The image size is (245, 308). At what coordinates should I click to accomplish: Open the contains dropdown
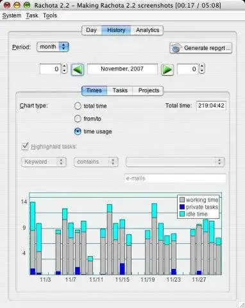96,162
